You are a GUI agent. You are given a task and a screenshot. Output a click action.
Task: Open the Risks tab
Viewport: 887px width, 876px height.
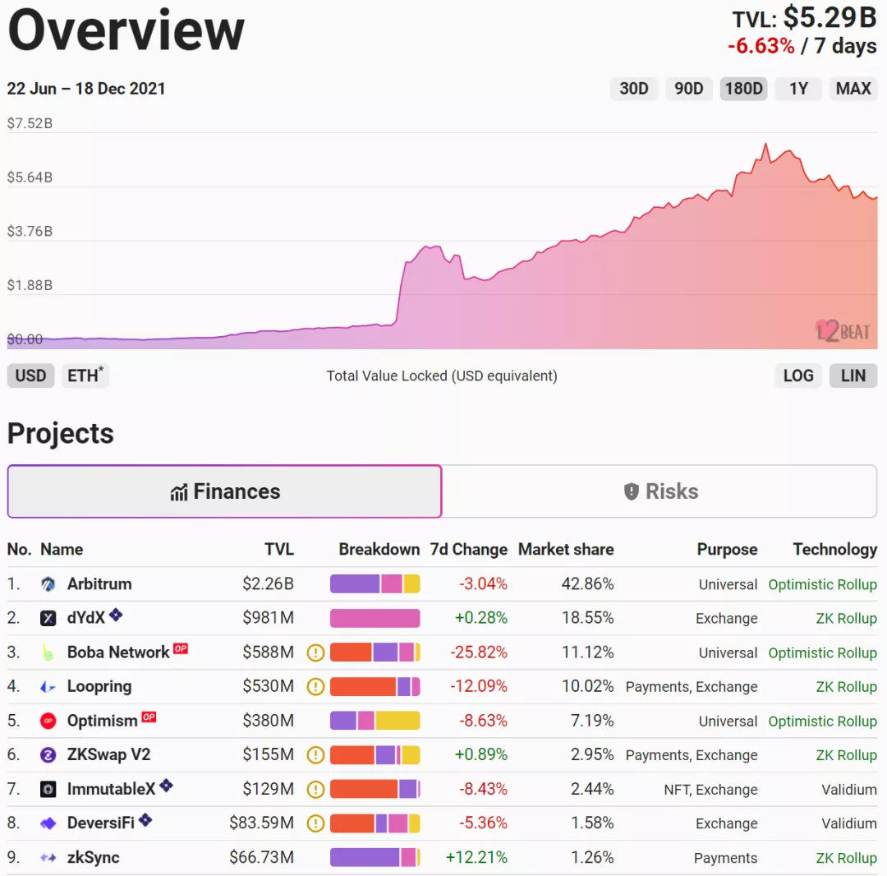pyautogui.click(x=660, y=491)
